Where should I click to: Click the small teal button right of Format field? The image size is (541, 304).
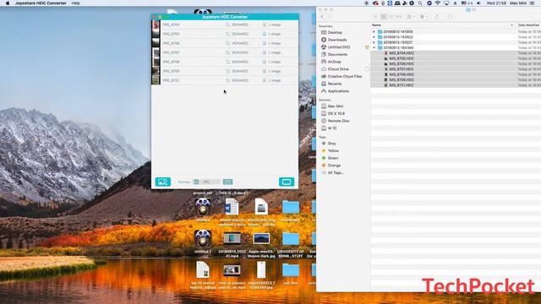(x=227, y=182)
